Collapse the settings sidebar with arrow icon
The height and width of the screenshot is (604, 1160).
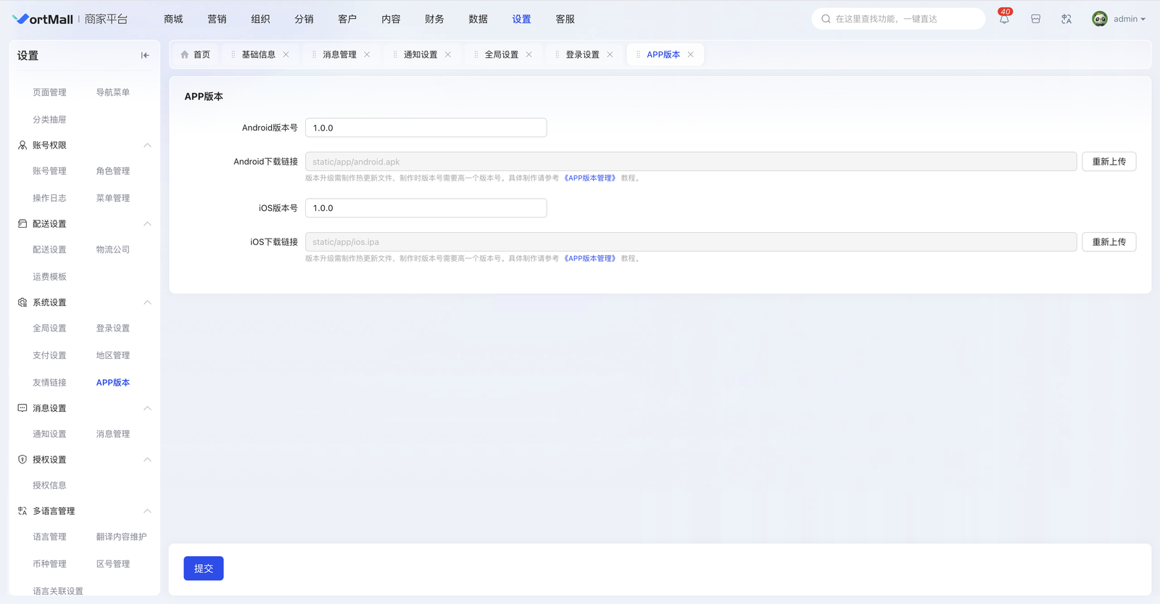coord(145,55)
